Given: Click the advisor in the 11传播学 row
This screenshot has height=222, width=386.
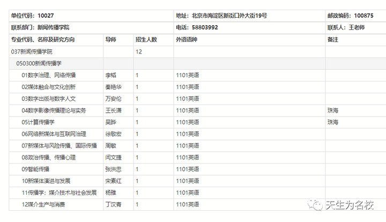Looking at the screenshot, I should [x=110, y=193].
